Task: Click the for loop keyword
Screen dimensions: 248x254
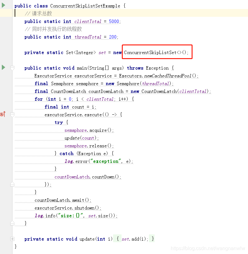Action: point(39,99)
